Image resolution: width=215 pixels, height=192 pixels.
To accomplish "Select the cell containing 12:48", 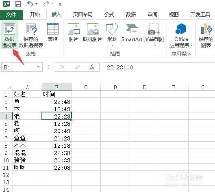I will tap(56, 109).
